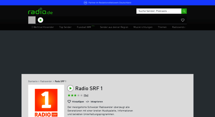This screenshot has height=117, width=215.
Task: Click the star rating for Radio SRF 1
Action: click(75, 95)
